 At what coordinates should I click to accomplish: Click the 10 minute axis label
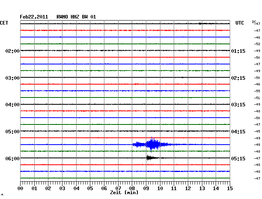(160, 188)
